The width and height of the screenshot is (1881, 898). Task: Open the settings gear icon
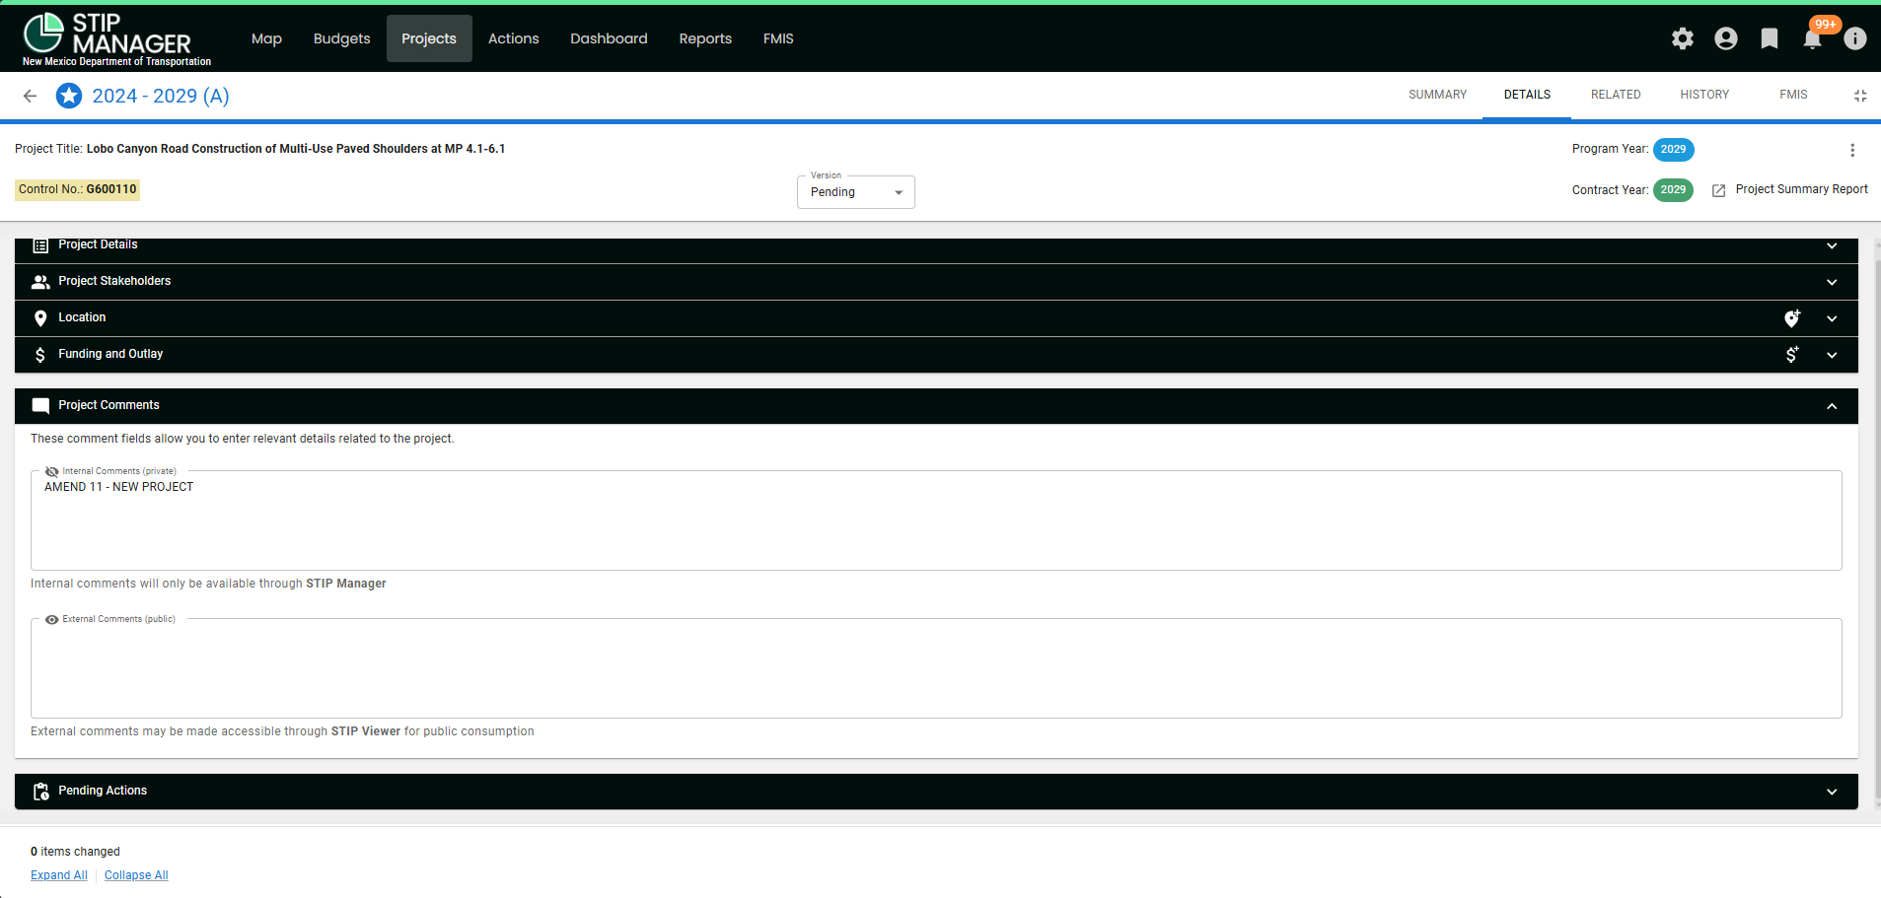point(1683,38)
